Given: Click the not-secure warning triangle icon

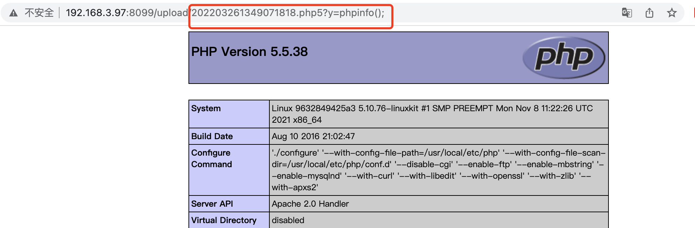Looking at the screenshot, I should tap(13, 13).
